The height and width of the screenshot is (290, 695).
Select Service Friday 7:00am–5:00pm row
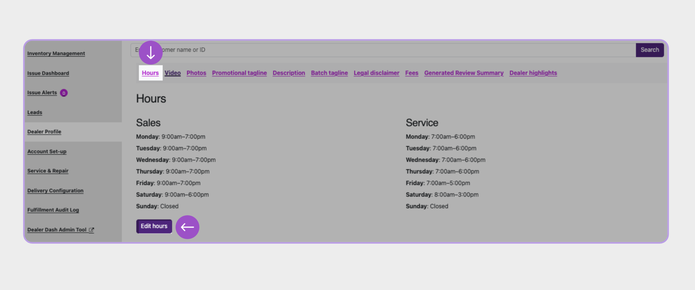438,183
